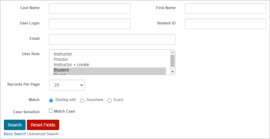Click the Email text box
The width and height of the screenshot is (270, 139).
tap(112, 39)
